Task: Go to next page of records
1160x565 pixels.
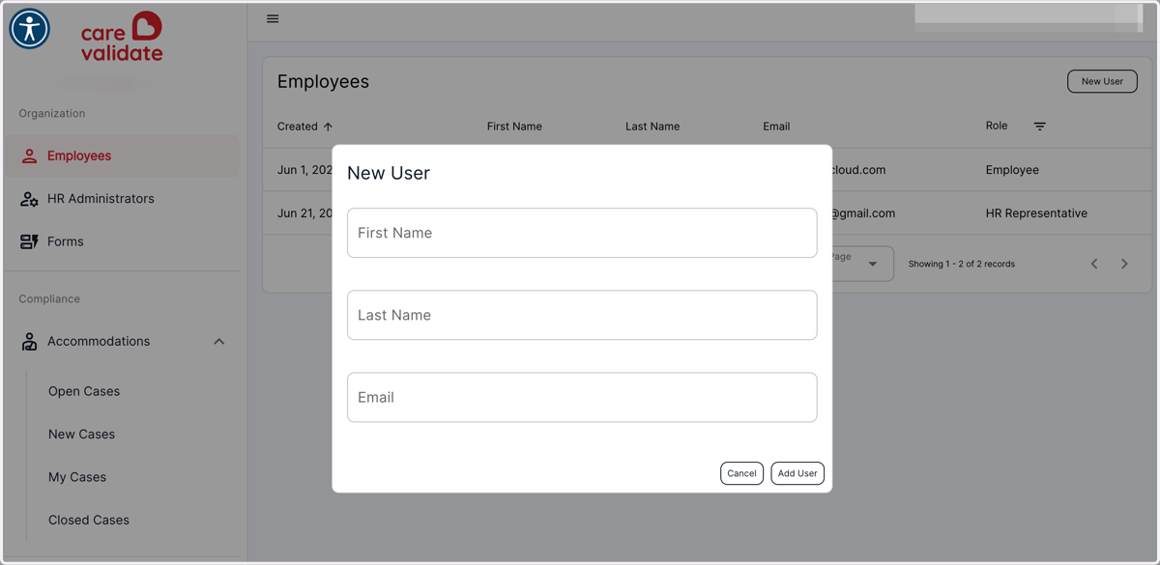Action: pos(1124,264)
